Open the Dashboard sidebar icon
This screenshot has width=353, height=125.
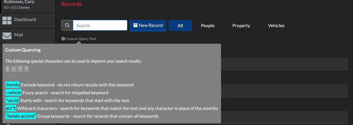click(7, 21)
